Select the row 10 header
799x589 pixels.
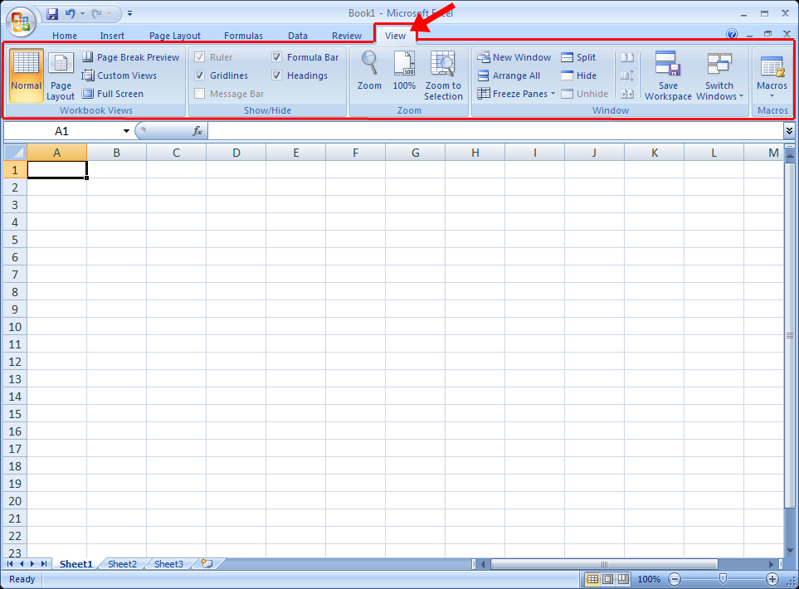[15, 327]
